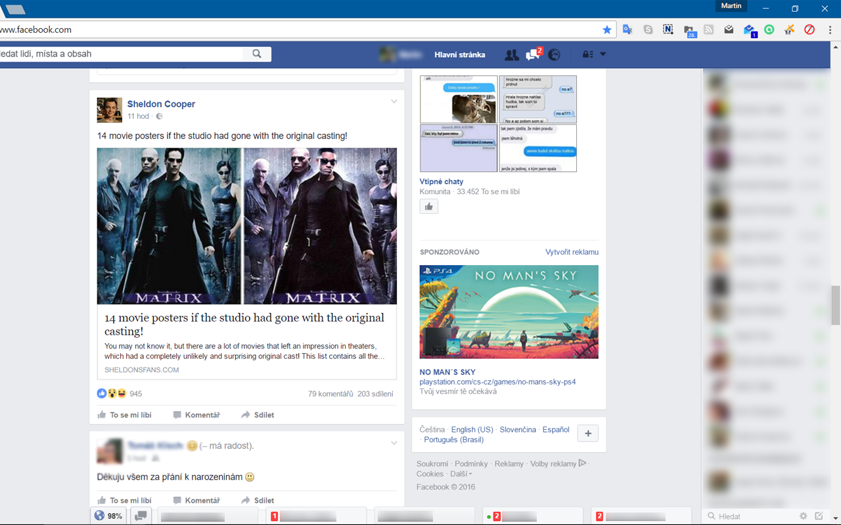This screenshot has width=841, height=525.
Task: Click the red prohibition sign blocker extension
Action: click(x=809, y=30)
